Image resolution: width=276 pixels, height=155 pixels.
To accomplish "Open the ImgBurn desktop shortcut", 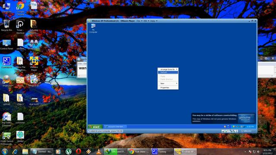I will pyautogui.click(x=6, y=81).
